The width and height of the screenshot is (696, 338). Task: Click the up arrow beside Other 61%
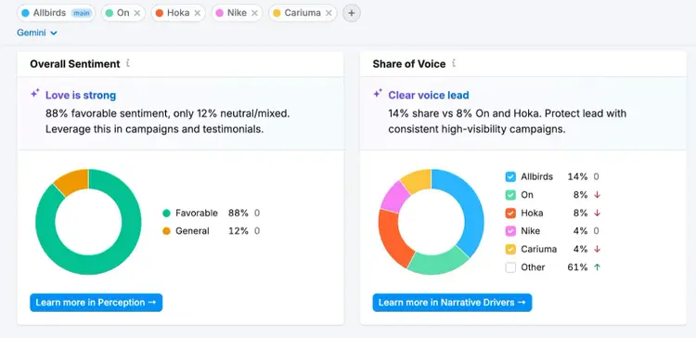[597, 267]
